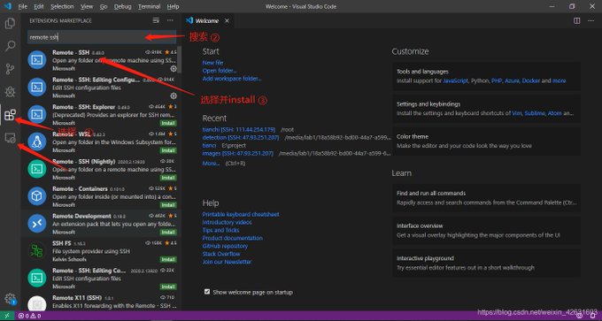The width and height of the screenshot is (602, 321).
Task: Open the Search view in activity bar
Action: pyautogui.click(x=10, y=46)
